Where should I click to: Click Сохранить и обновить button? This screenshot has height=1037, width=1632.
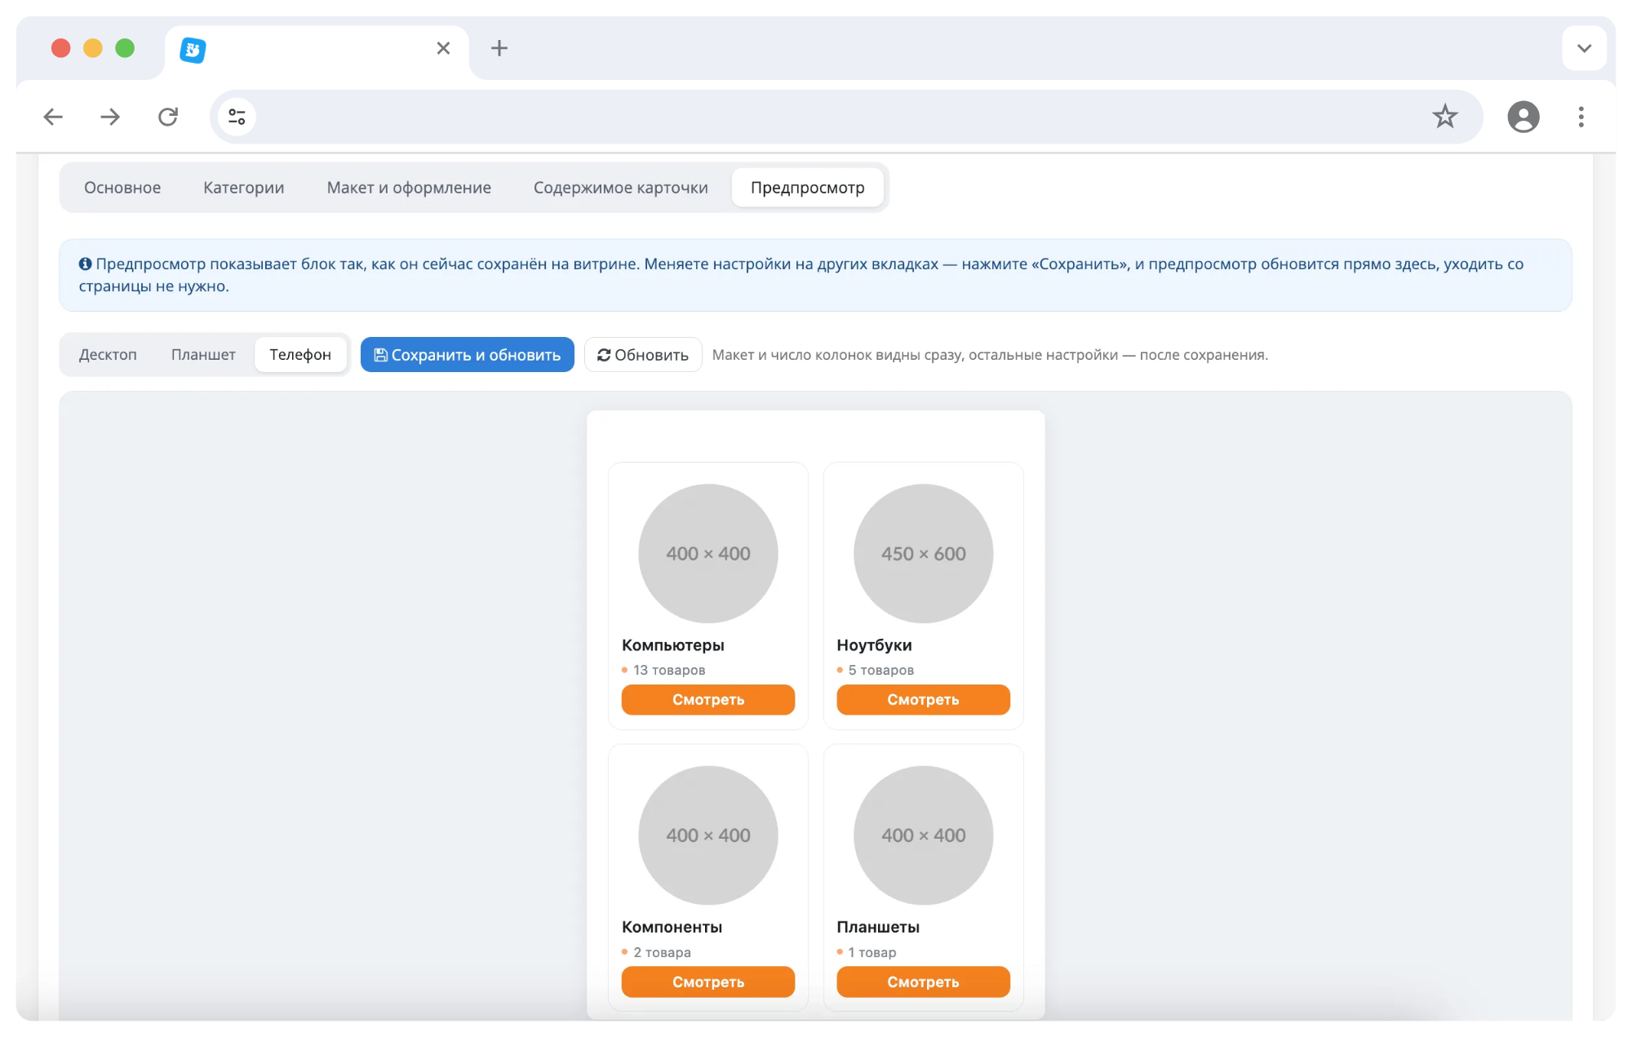[x=468, y=355]
